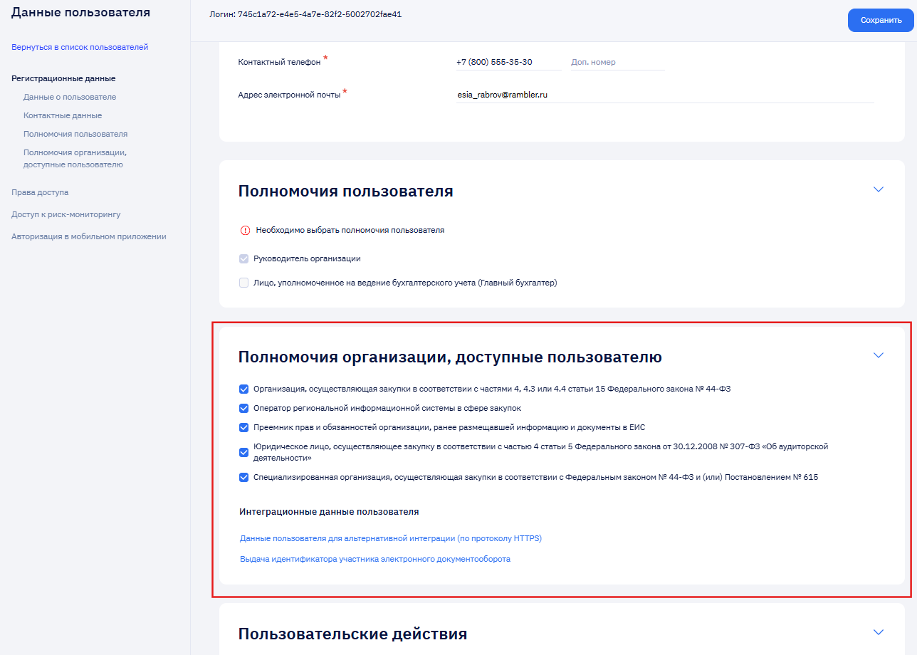Screen dimensions: 917x655
Task: Click the Доп. номер input field
Action: (x=617, y=62)
